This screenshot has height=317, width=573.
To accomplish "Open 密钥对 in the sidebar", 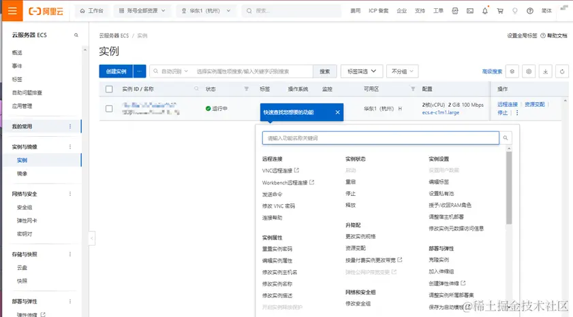I will pos(25,234).
